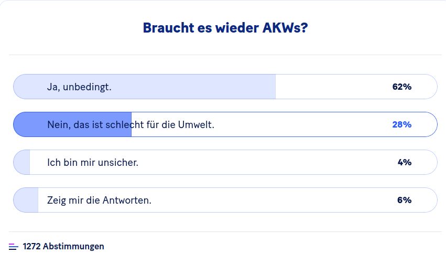446x253 pixels.
Task: Click the 62% result value
Action: 401,87
